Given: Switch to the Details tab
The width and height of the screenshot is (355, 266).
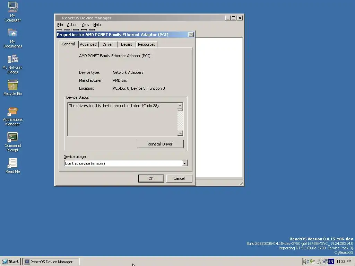Looking at the screenshot, I should coord(127,44).
